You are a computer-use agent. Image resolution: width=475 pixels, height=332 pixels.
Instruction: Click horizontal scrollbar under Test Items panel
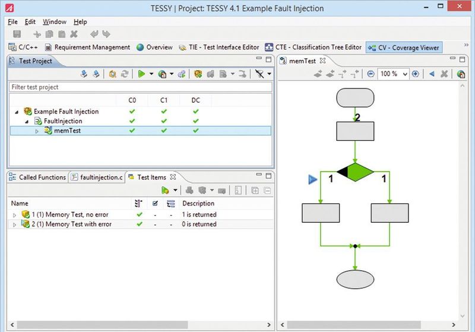tap(102, 325)
